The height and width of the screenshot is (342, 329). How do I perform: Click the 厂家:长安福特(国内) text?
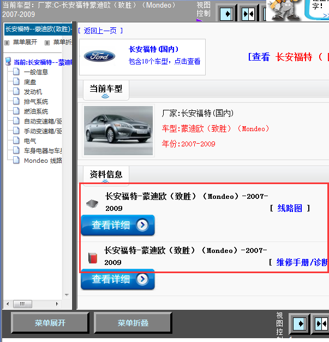pyautogui.click(x=198, y=114)
